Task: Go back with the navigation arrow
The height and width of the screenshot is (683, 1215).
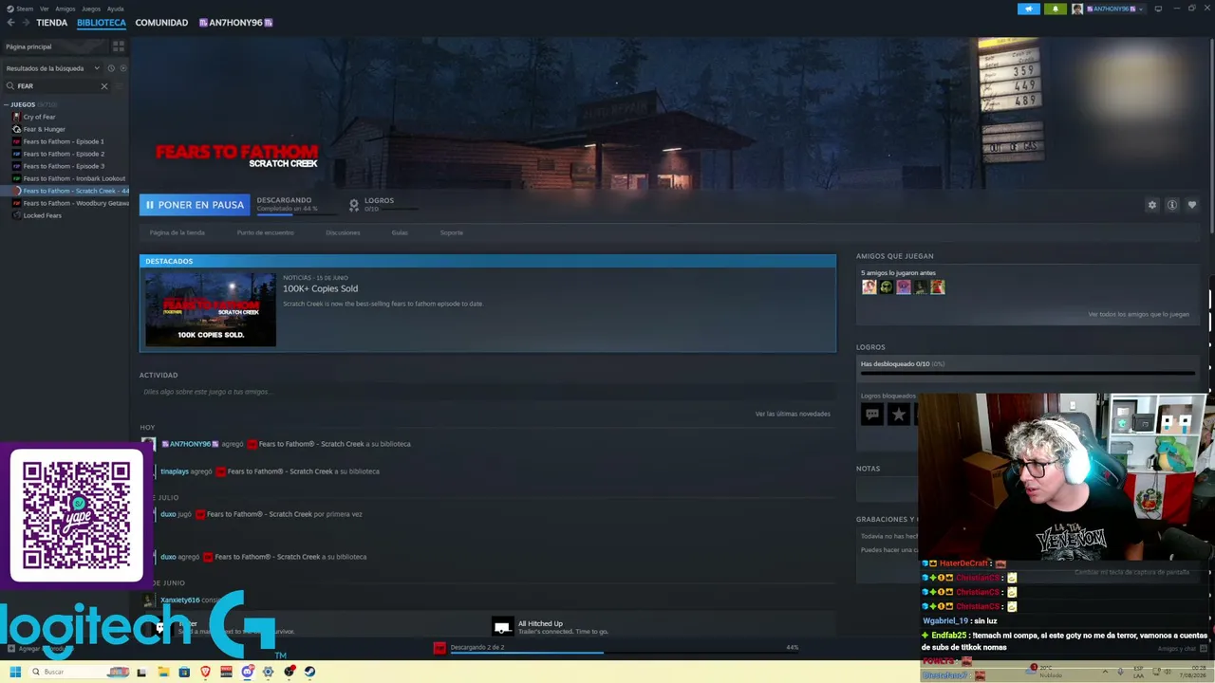Action: pos(12,23)
